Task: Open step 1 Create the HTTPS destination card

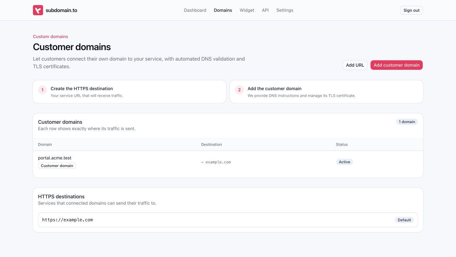Action: coord(130,92)
